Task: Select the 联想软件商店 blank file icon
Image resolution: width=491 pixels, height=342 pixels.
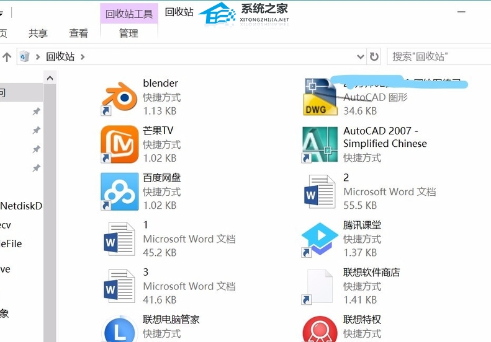Action: pos(320,286)
